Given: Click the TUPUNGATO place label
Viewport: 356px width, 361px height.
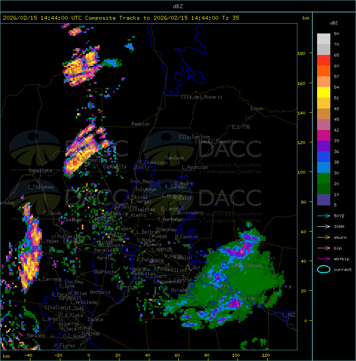Looking at the screenshot, I should pos(69,298).
